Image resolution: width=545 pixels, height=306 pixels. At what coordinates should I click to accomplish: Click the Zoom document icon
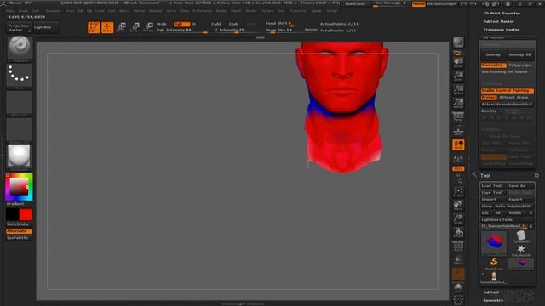point(458,76)
